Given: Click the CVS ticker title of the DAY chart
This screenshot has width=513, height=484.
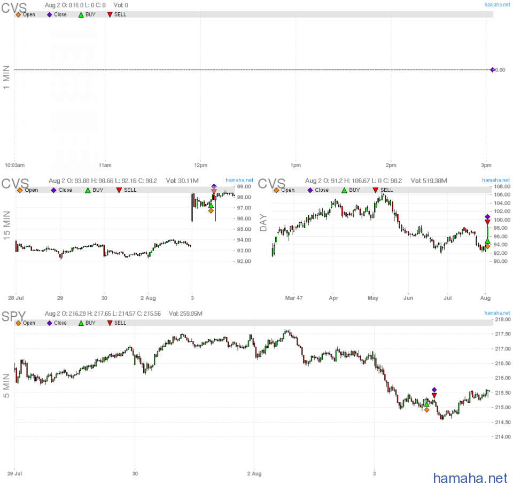Looking at the screenshot, I should pyautogui.click(x=271, y=183).
